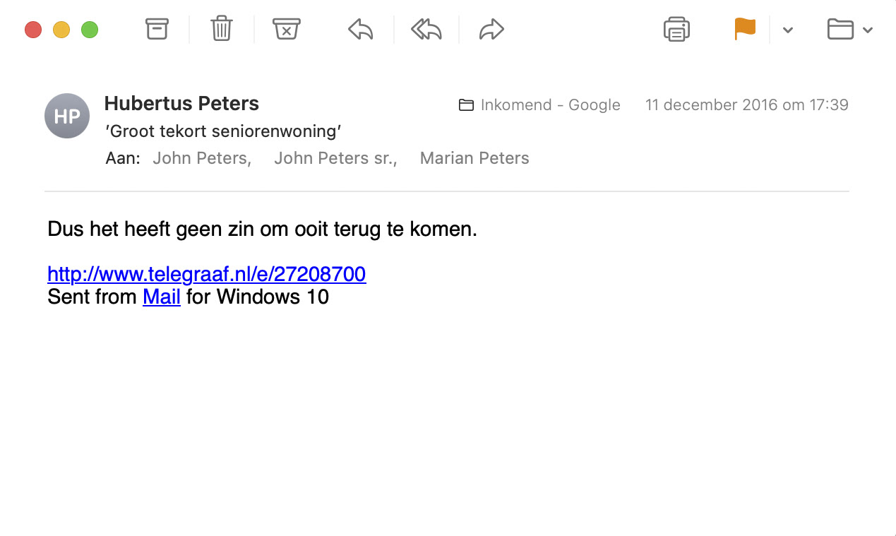Click the first recipient John Peters
The height and width of the screenshot is (536, 896).
click(x=201, y=158)
